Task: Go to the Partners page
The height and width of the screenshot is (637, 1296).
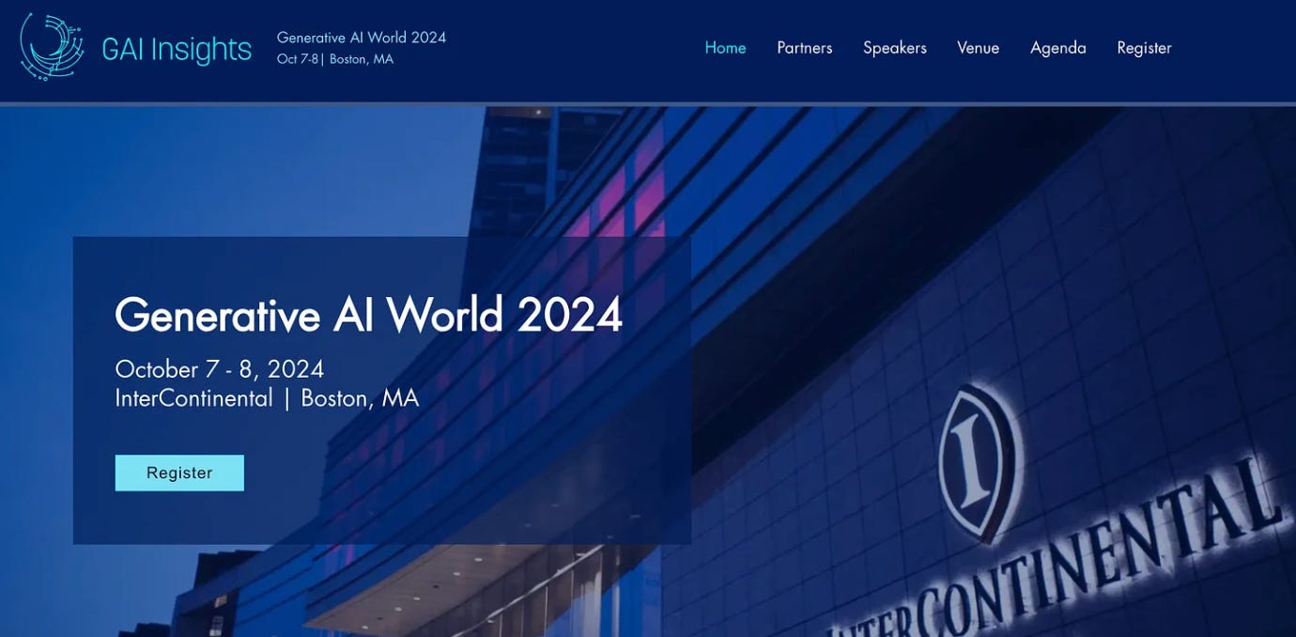Action: [804, 48]
